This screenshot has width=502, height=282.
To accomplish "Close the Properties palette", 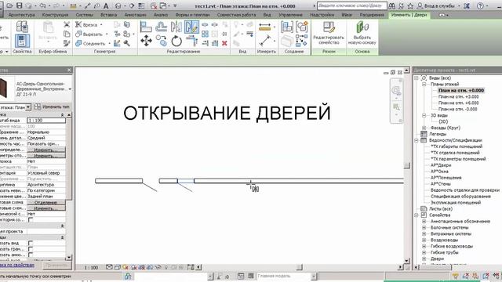I will (x=70, y=70).
